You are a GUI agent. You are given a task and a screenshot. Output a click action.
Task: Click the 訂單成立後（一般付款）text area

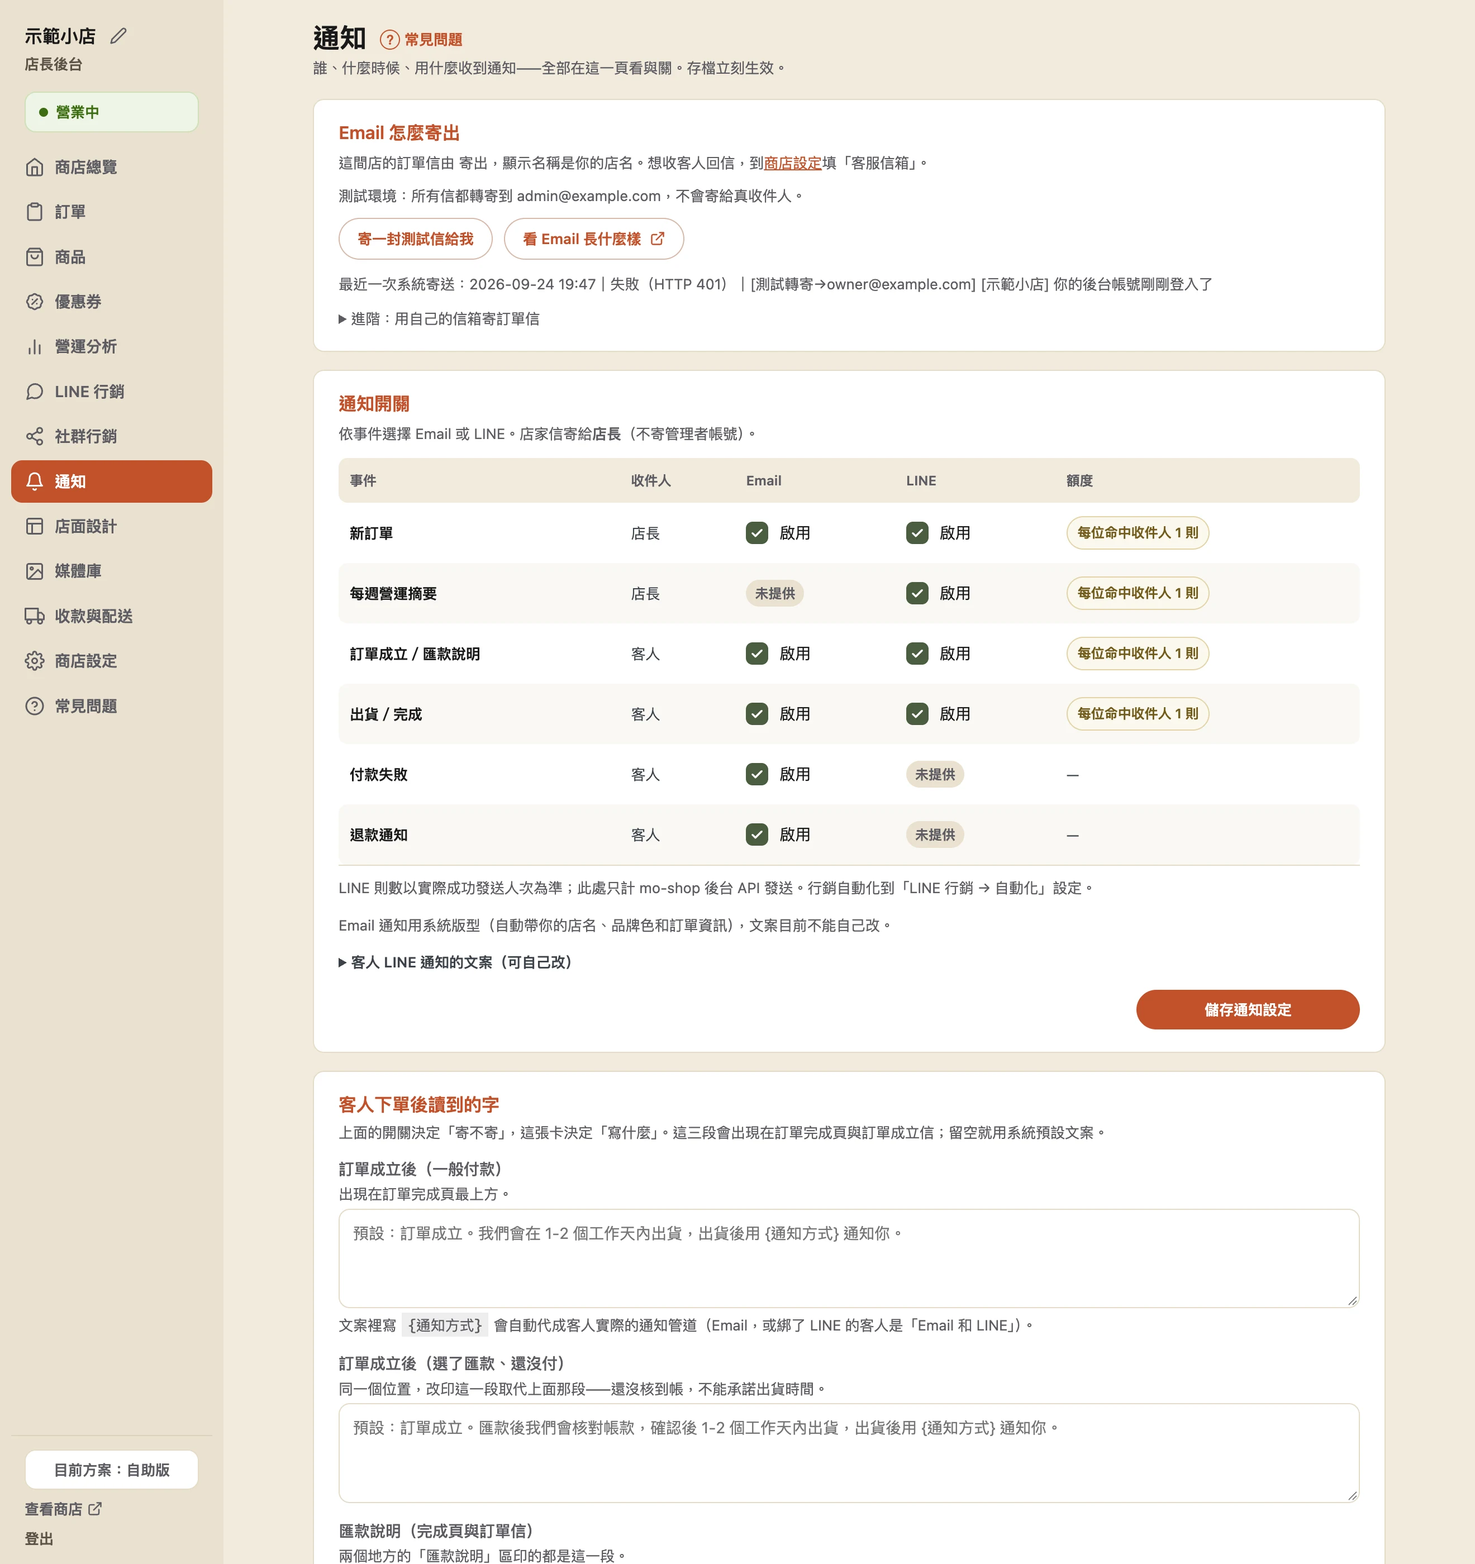pyautogui.click(x=849, y=1258)
